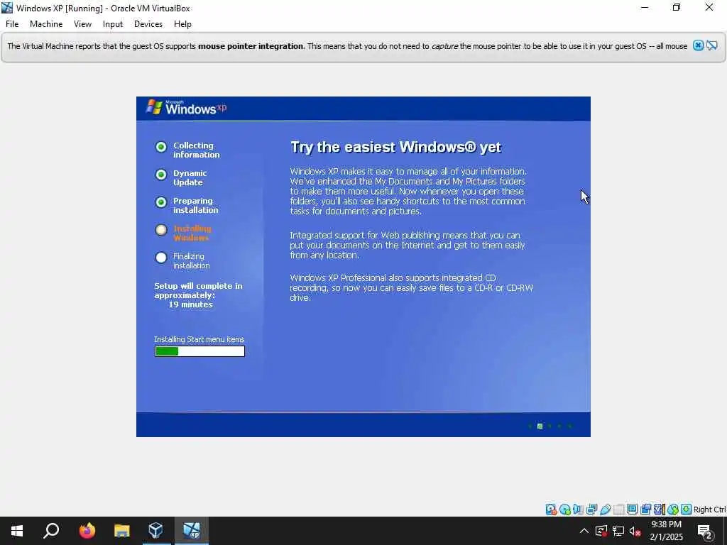Click the 'Installing Start menu items' status text
727x545 pixels.
[x=199, y=339]
